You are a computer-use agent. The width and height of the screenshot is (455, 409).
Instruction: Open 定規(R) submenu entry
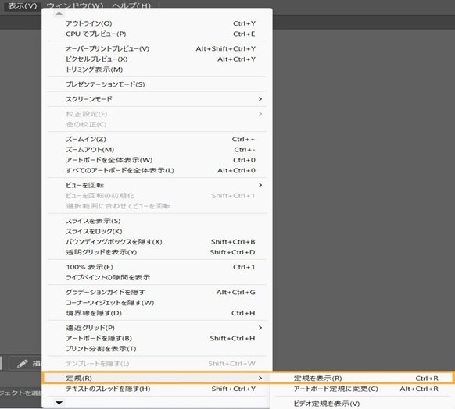click(157, 379)
